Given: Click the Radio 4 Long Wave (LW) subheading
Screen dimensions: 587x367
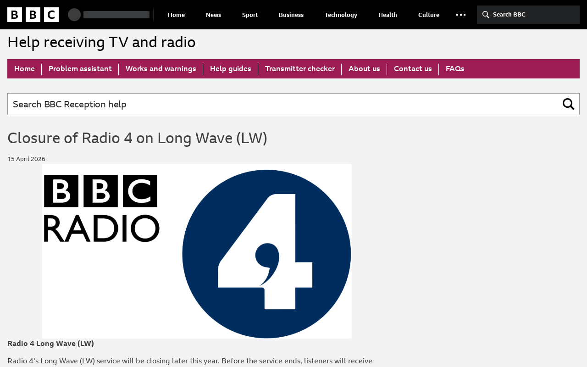Looking at the screenshot, I should tap(50, 344).
